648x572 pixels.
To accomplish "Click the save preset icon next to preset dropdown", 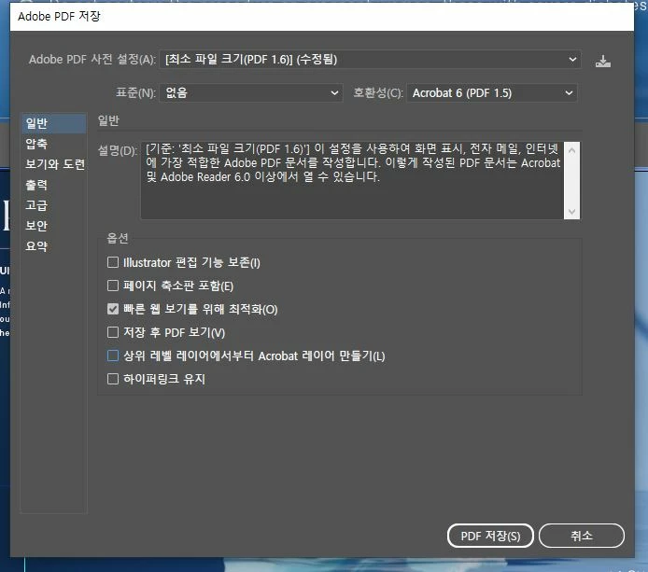I will [x=603, y=62].
